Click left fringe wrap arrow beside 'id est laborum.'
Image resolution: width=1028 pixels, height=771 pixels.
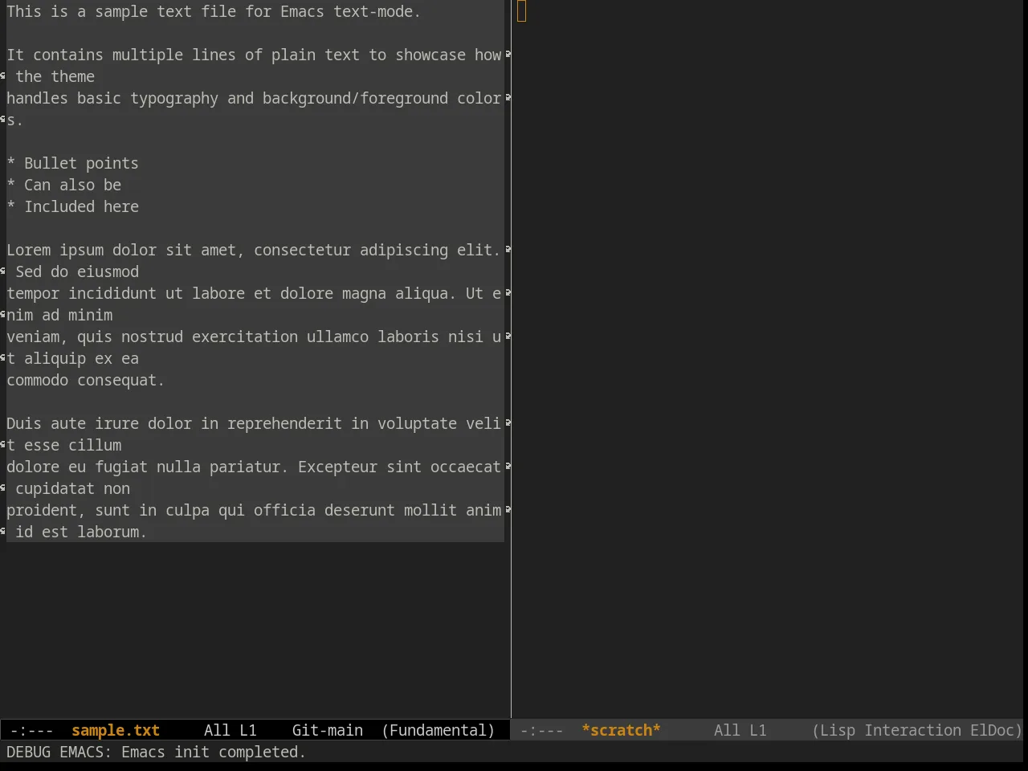tap(3, 532)
